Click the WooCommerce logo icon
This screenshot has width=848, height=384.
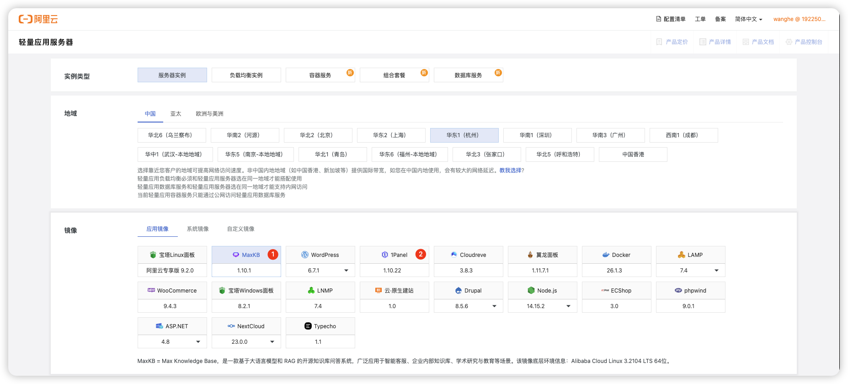[151, 290]
